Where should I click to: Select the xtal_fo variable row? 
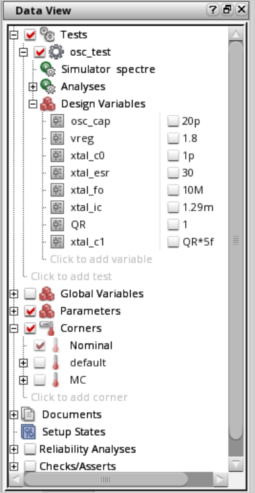click(133, 190)
